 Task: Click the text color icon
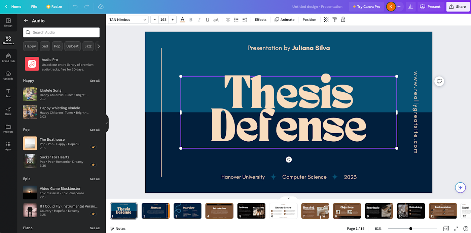[182, 19]
